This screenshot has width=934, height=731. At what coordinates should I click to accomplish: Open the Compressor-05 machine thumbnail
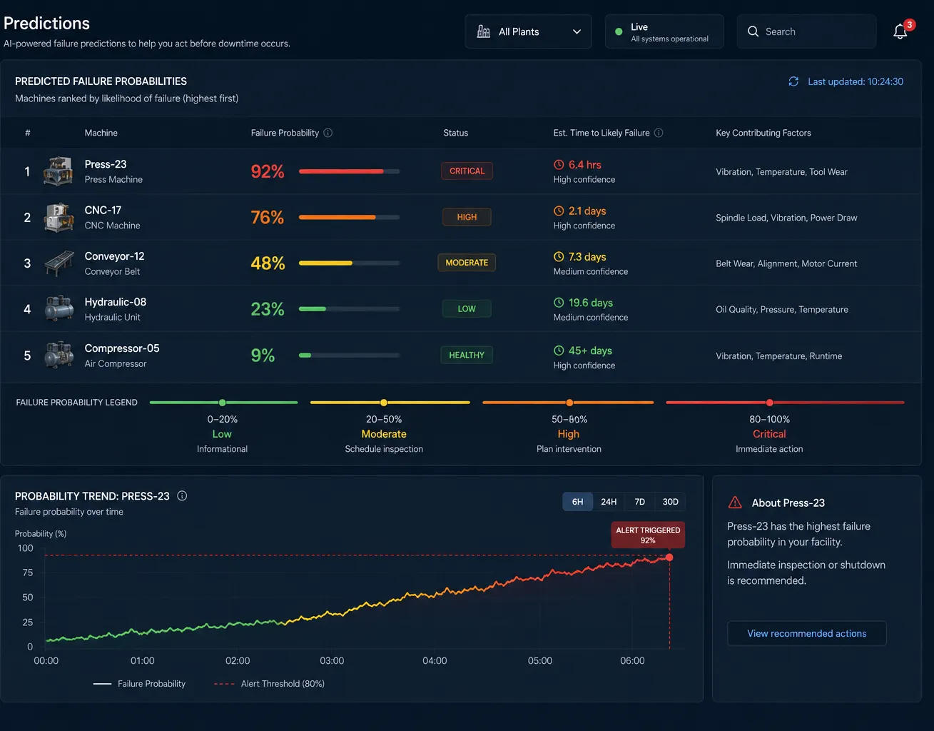(59, 355)
